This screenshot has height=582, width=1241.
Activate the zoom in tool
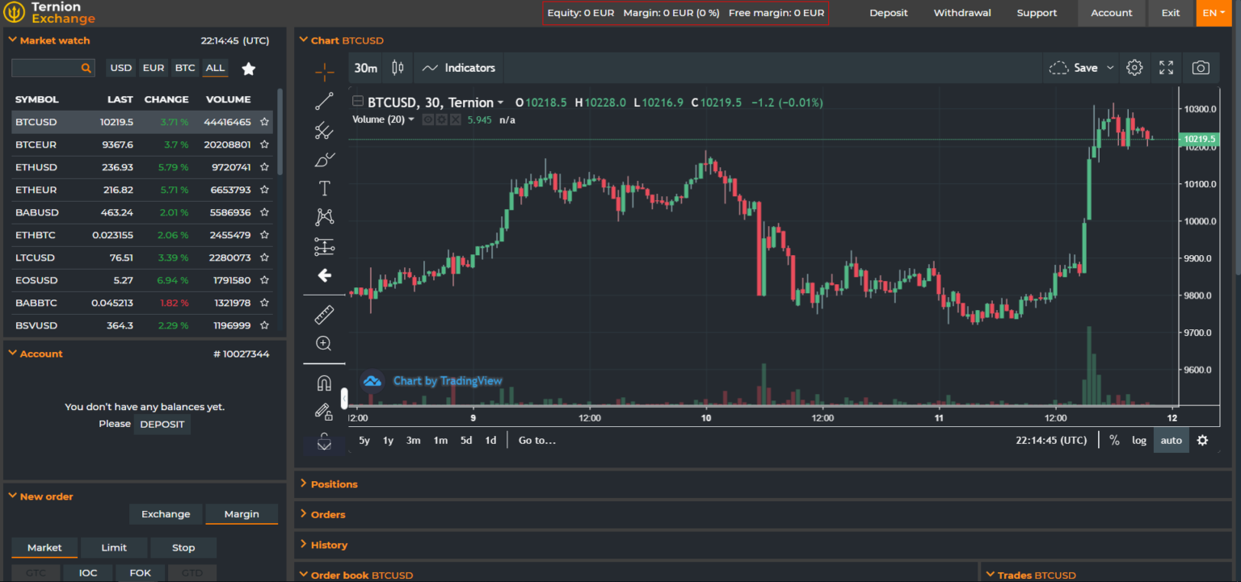[324, 343]
